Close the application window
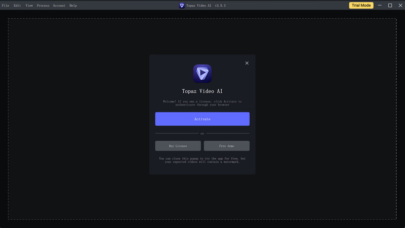Screen dimensions: 405x228 click(400, 6)
